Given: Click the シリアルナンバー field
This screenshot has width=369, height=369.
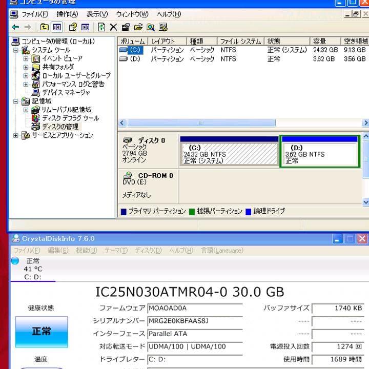Looking at the screenshot, I should tap(195, 321).
